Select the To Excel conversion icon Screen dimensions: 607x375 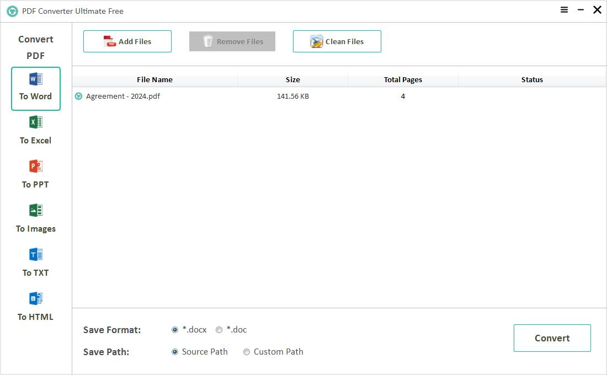pos(35,122)
